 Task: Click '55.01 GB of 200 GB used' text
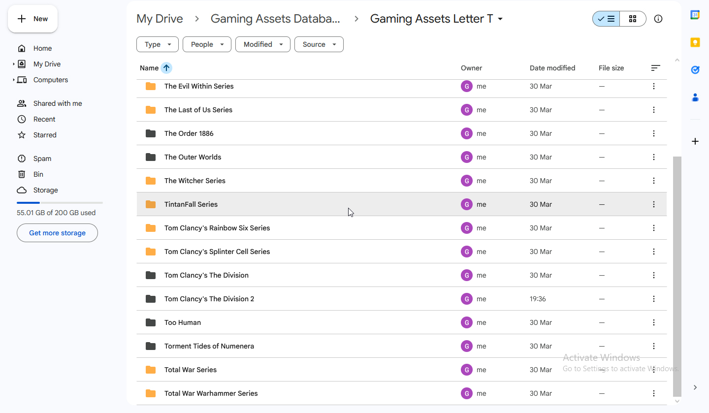(56, 213)
